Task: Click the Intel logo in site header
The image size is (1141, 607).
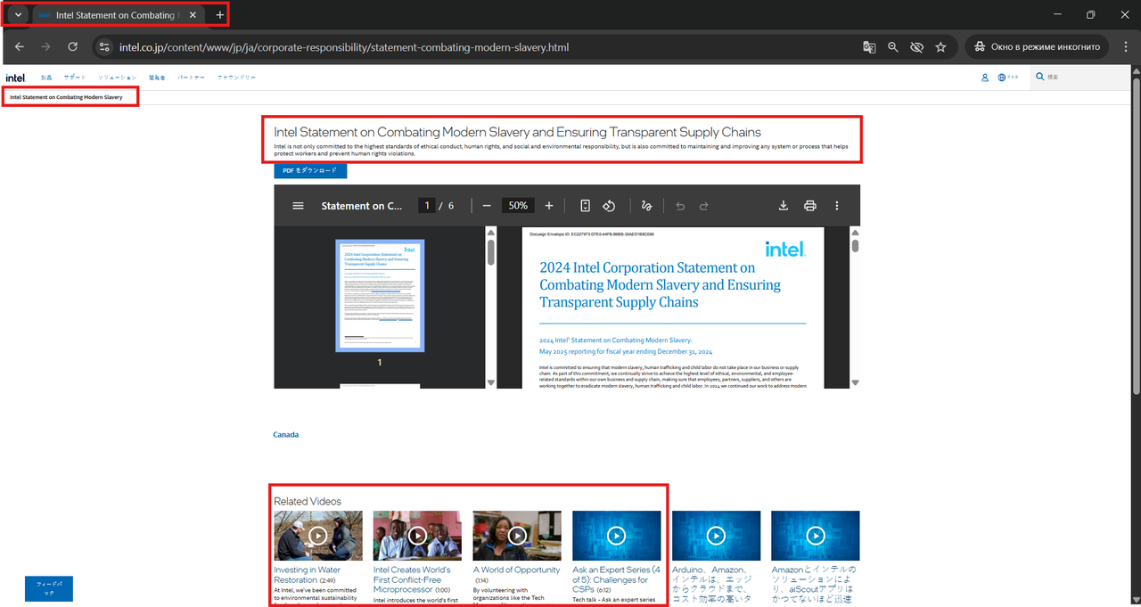Action: pyautogui.click(x=15, y=78)
